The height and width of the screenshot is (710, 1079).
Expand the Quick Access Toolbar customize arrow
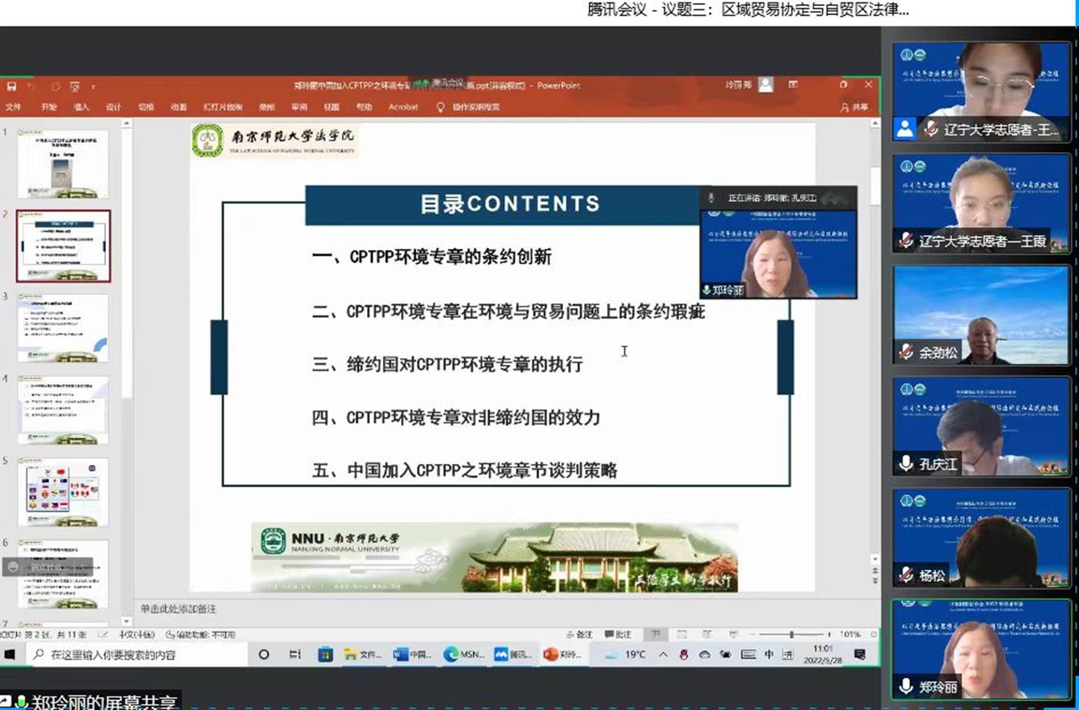[93, 87]
